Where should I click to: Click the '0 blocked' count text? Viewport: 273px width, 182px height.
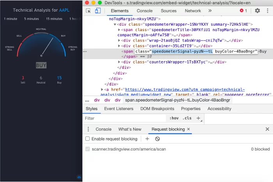point(260,149)
